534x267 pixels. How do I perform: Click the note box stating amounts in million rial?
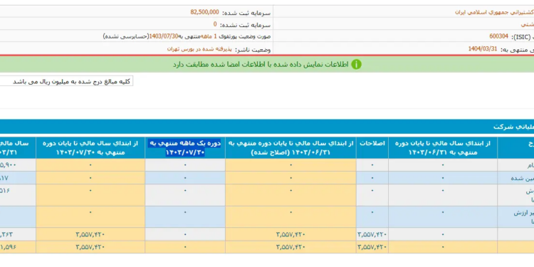click(x=66, y=81)
